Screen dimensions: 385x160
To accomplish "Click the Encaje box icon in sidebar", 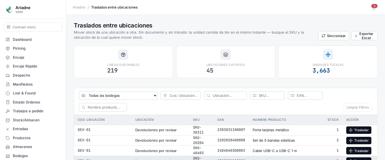I will point(8,57).
